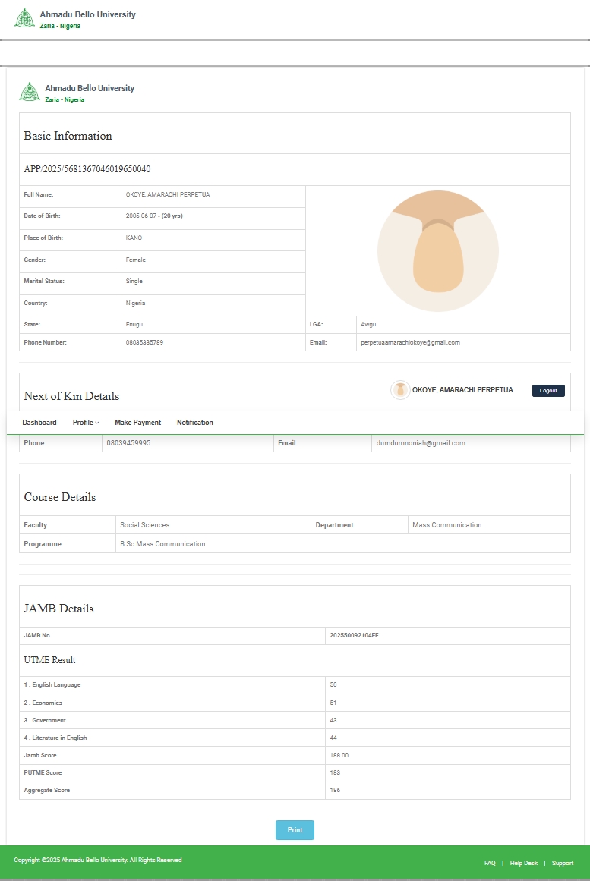
Task: Go to Make Payment page
Action: [137, 423]
